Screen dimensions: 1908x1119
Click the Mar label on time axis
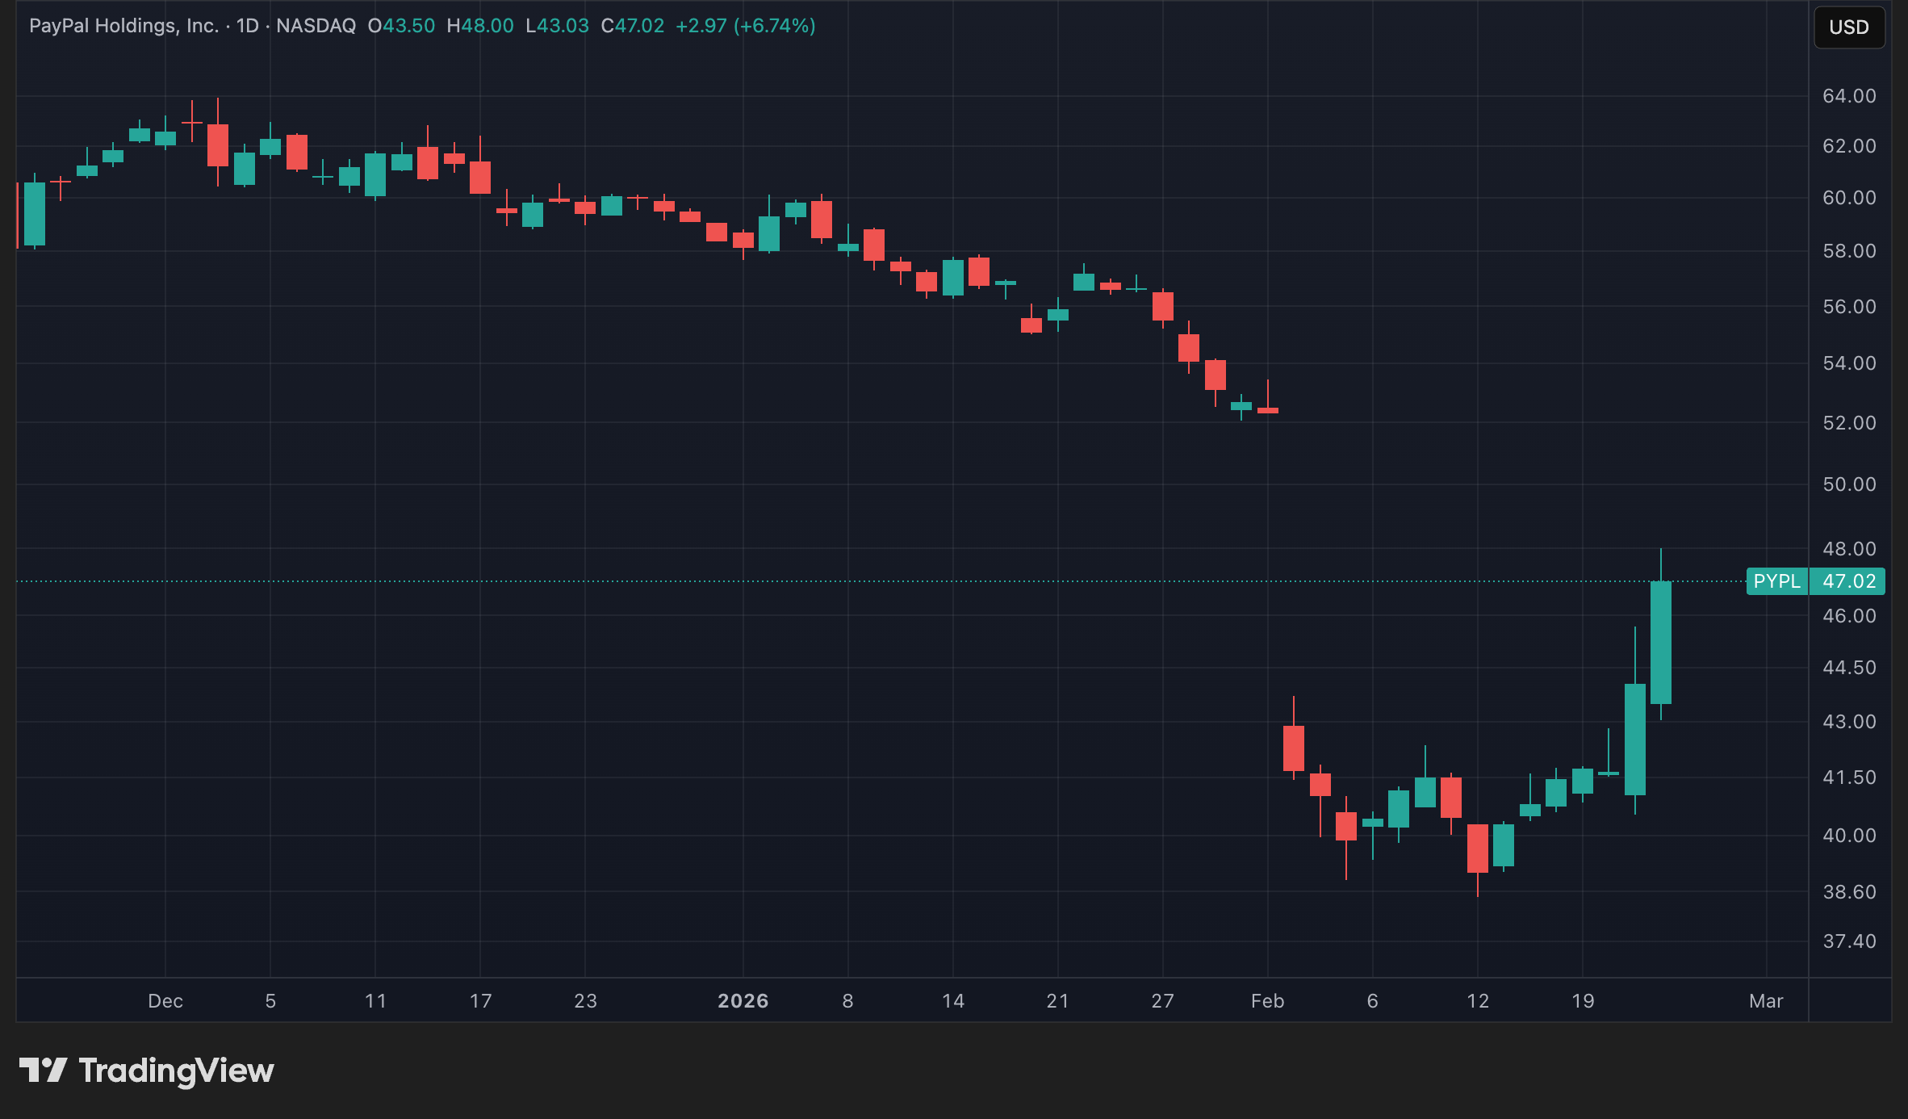click(x=1766, y=1001)
